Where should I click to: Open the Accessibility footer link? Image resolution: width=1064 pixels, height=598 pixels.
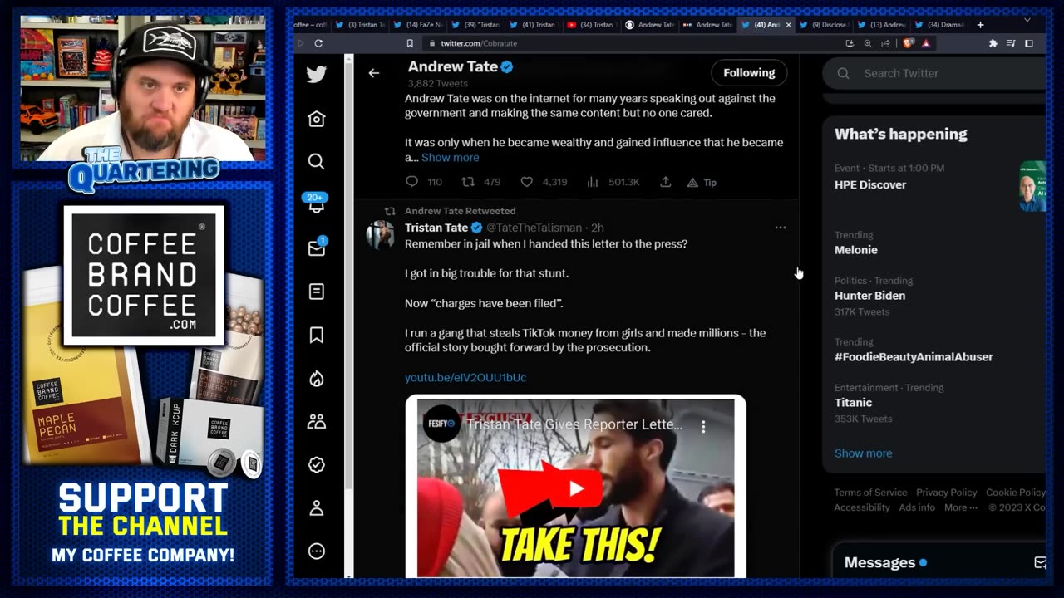click(862, 507)
